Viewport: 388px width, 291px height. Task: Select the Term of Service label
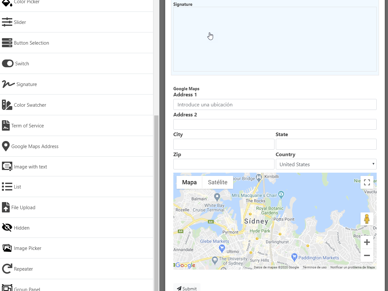27,126
